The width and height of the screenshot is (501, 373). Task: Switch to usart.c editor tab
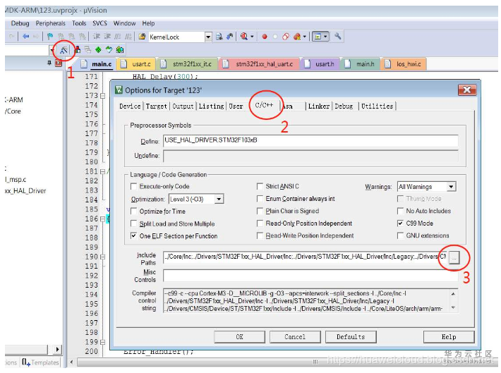tap(137, 64)
